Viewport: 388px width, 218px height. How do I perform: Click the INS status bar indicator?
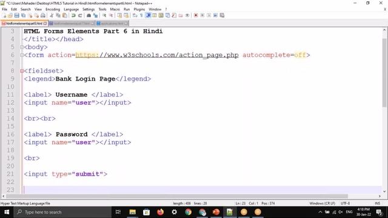pyautogui.click(x=377, y=203)
